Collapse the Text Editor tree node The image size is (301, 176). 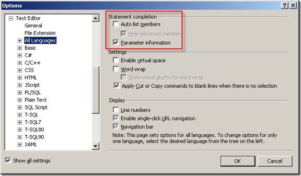tap(11, 18)
